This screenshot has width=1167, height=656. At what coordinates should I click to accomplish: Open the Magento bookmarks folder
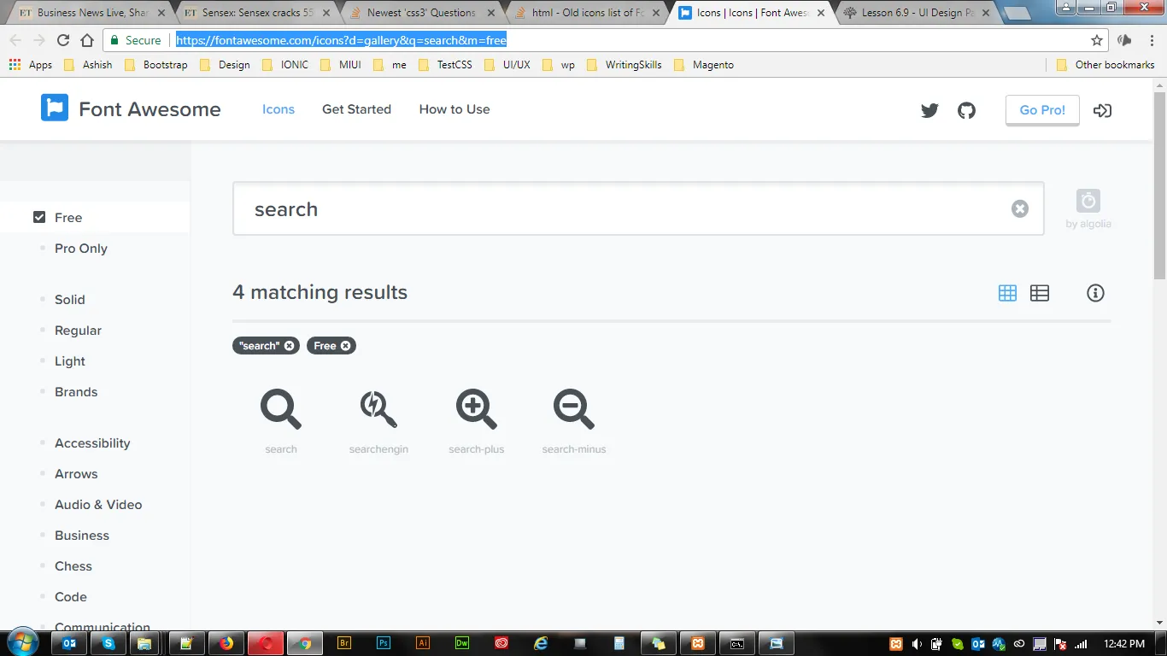coord(704,65)
